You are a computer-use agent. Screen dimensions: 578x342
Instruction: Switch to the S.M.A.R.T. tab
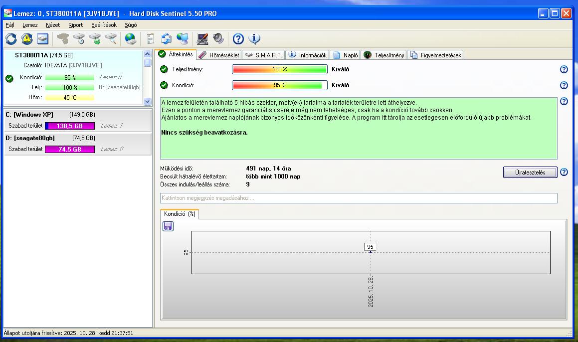[264, 55]
